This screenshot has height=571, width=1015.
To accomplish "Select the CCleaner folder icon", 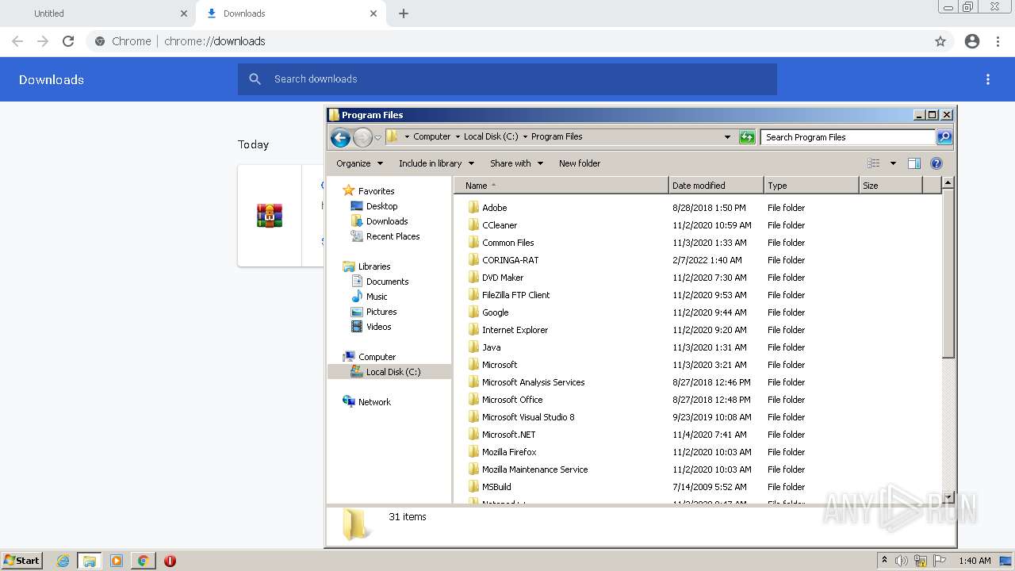I will [473, 225].
